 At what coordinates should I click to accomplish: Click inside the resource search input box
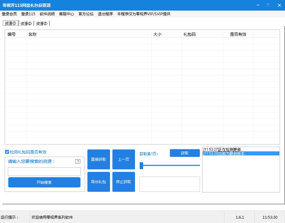click(44, 171)
